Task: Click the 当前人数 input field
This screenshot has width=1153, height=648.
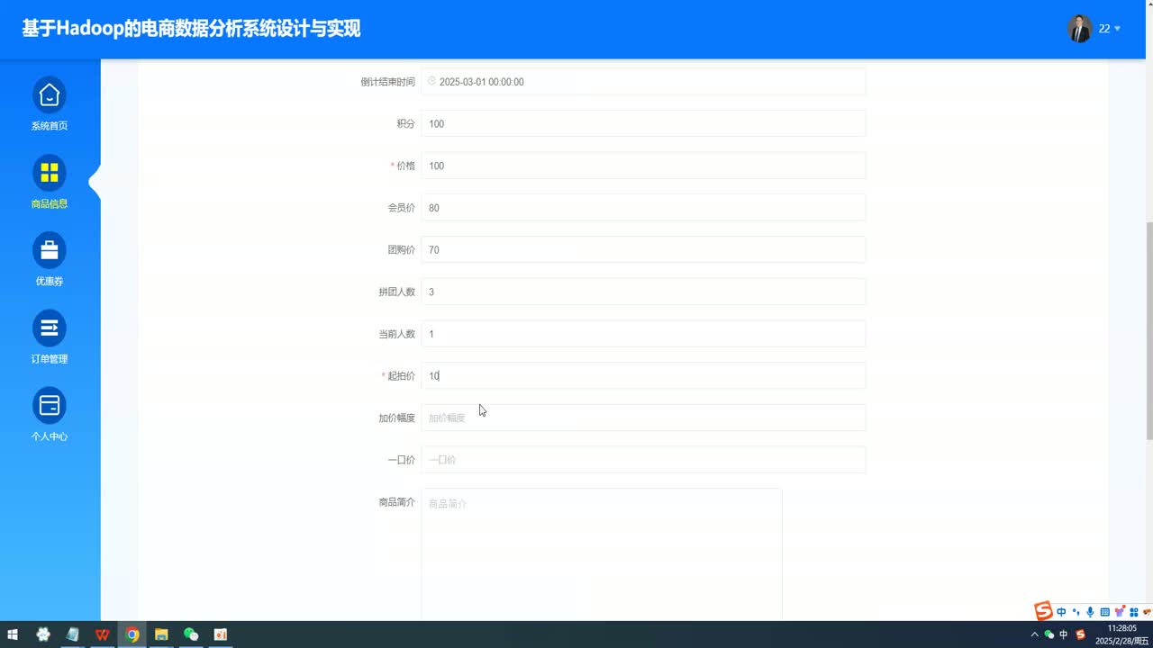Action: tap(643, 334)
